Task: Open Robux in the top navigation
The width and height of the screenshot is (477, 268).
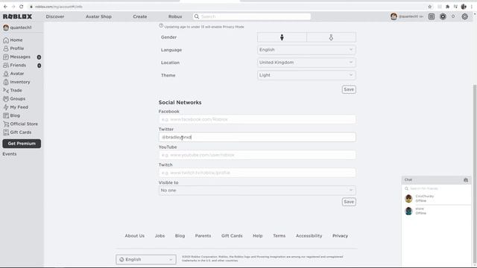Action: [x=175, y=16]
